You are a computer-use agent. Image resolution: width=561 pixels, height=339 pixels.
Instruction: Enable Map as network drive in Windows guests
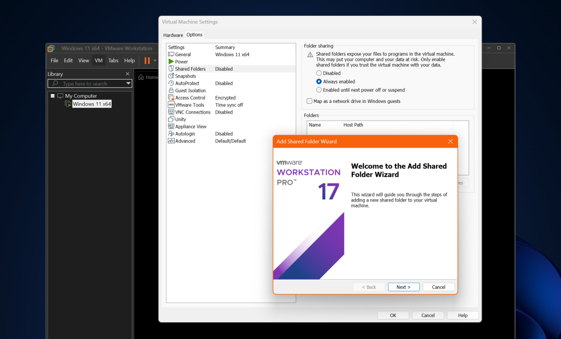coord(309,101)
